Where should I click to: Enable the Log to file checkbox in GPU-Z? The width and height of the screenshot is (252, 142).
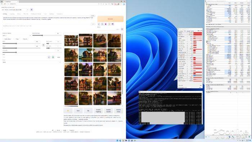tap(179, 85)
